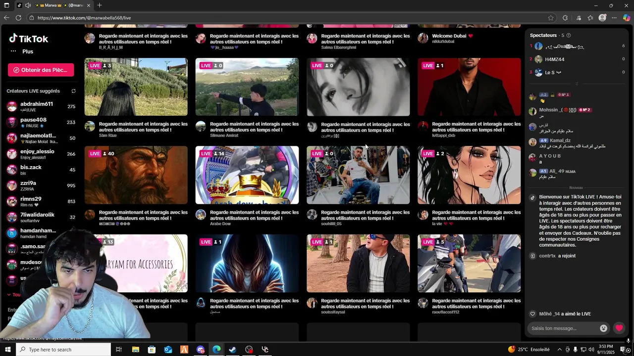Image resolution: width=634 pixels, height=356 pixels.
Task: Click Windows taskbar search box
Action: (63, 350)
